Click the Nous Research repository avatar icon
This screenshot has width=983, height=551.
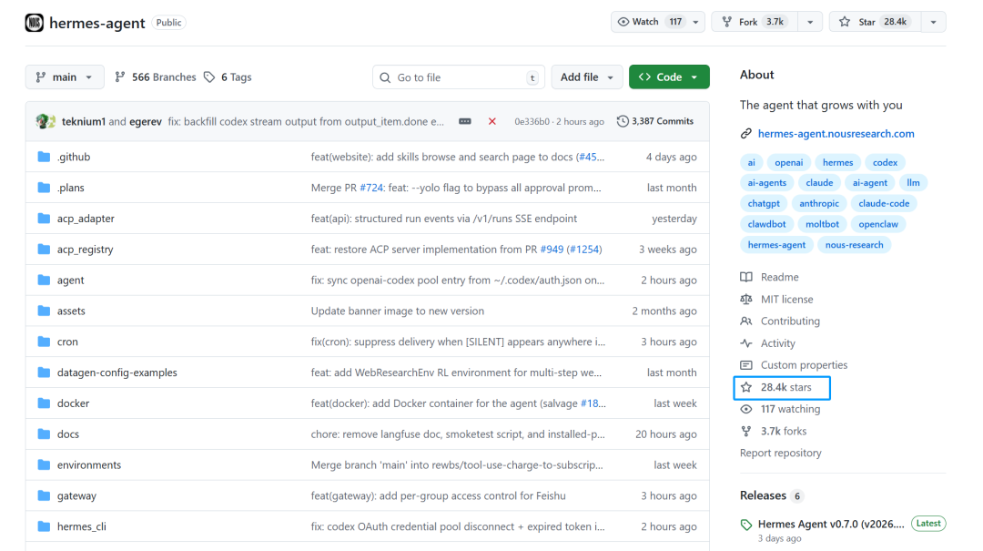point(34,23)
